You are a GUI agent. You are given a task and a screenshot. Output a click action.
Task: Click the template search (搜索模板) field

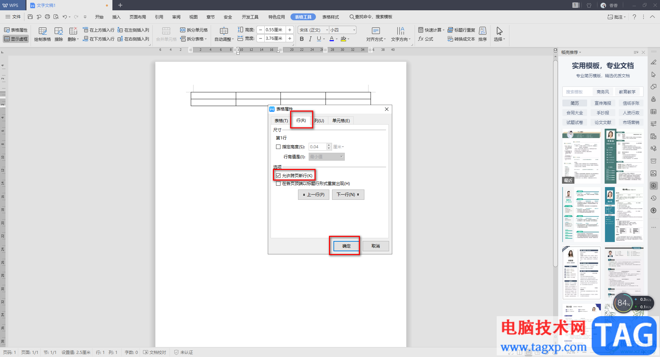click(x=577, y=92)
